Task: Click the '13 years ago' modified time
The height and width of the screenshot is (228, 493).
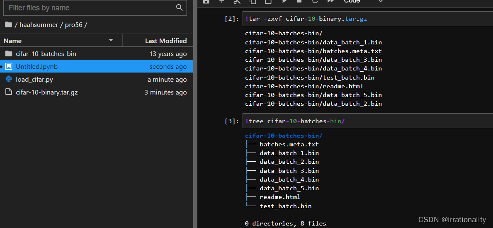Action: [x=168, y=54]
